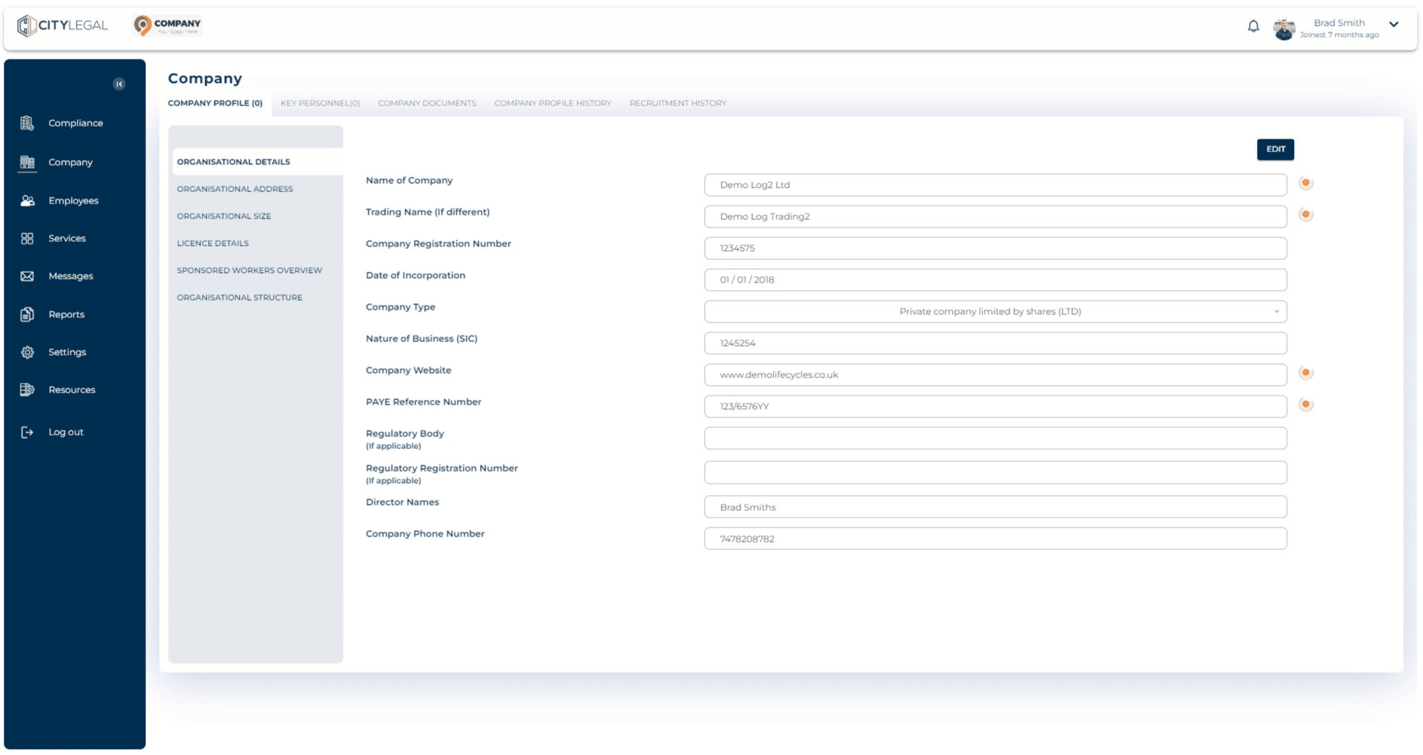The image size is (1423, 755).
Task: Open notifications bell
Action: point(1253,26)
